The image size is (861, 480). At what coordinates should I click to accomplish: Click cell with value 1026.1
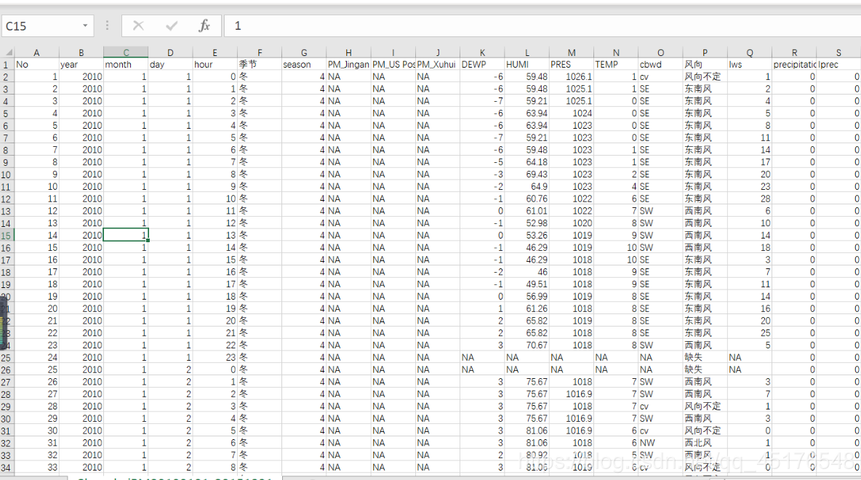(x=571, y=77)
